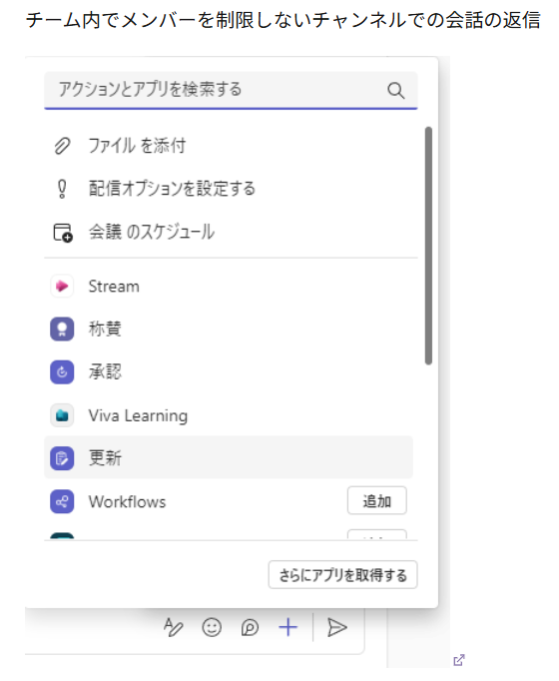The height and width of the screenshot is (681, 559).
Task: Select ファイルを添付 menu entry
Action: (137, 146)
